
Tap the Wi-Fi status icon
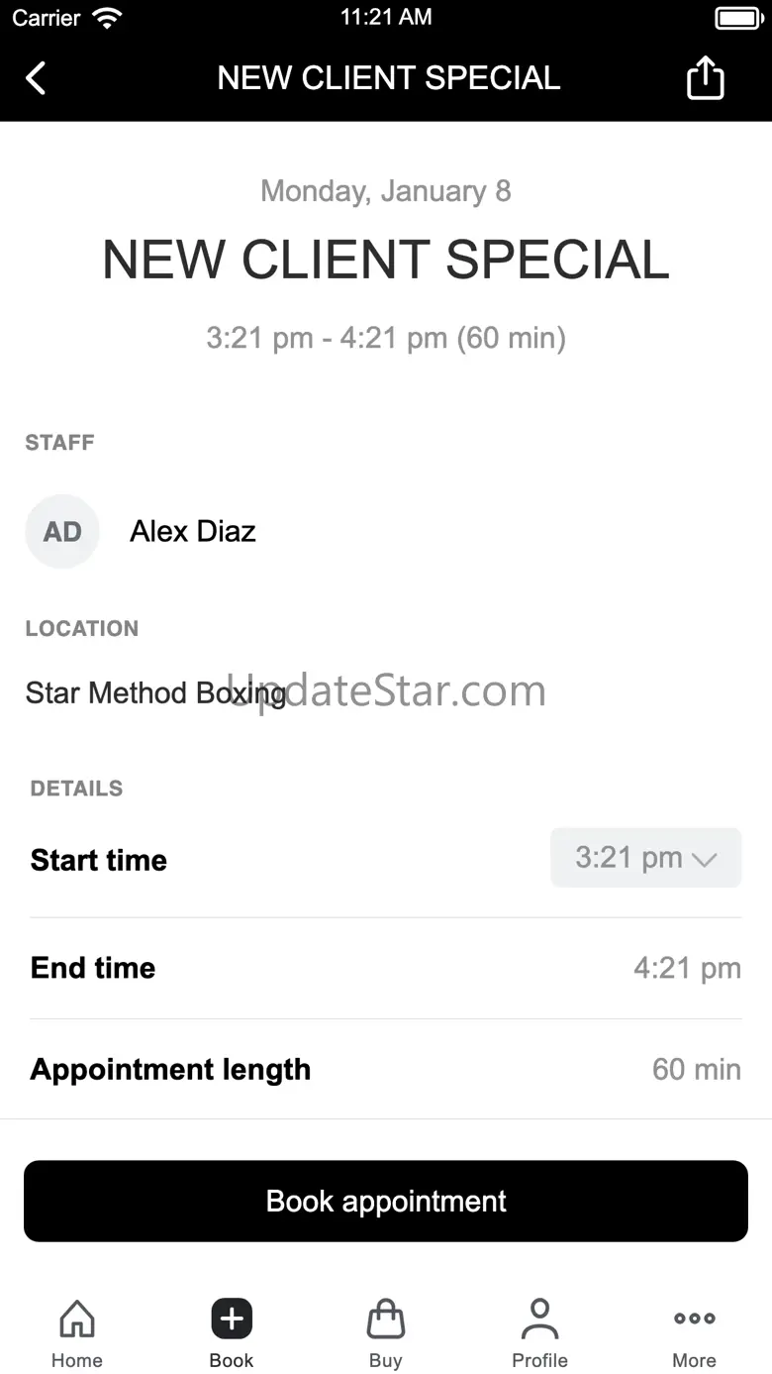[106, 17]
